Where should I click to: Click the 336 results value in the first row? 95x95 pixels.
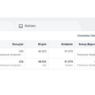point(21,51)
